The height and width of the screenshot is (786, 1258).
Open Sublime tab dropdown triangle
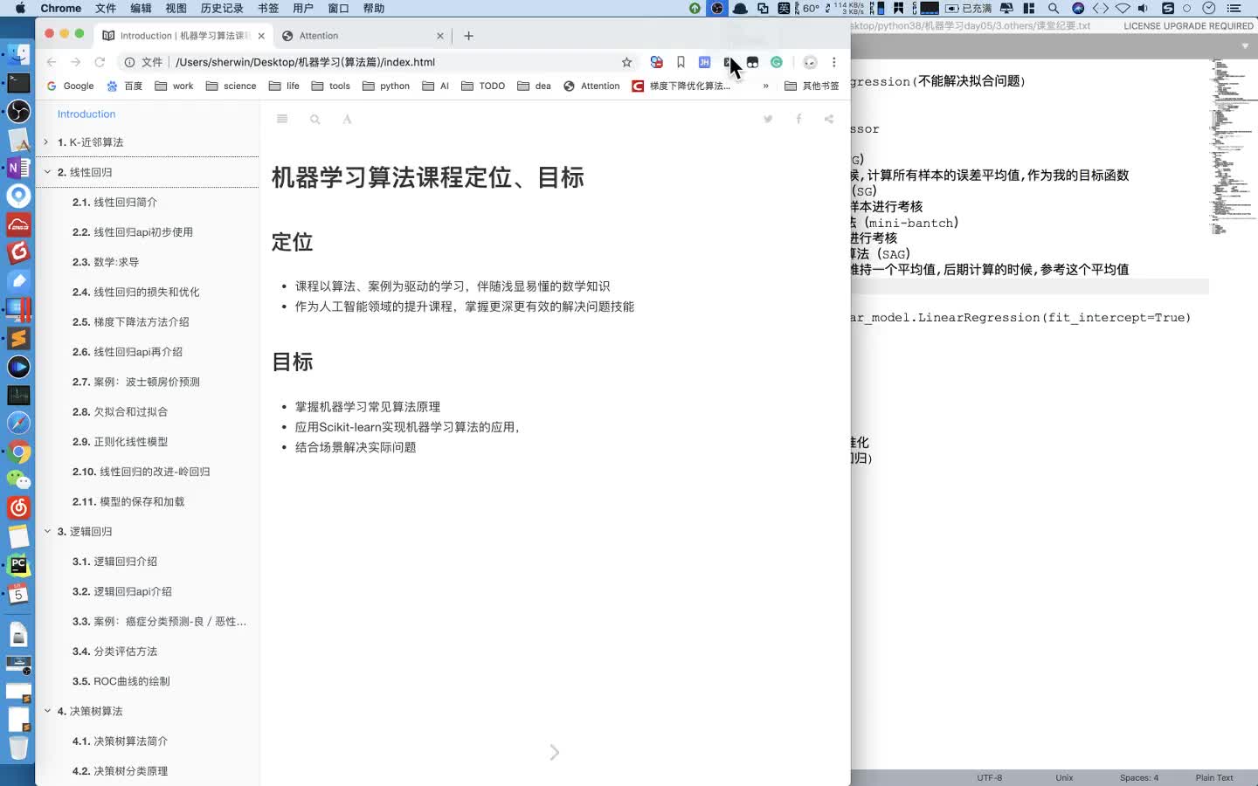(x=1245, y=45)
